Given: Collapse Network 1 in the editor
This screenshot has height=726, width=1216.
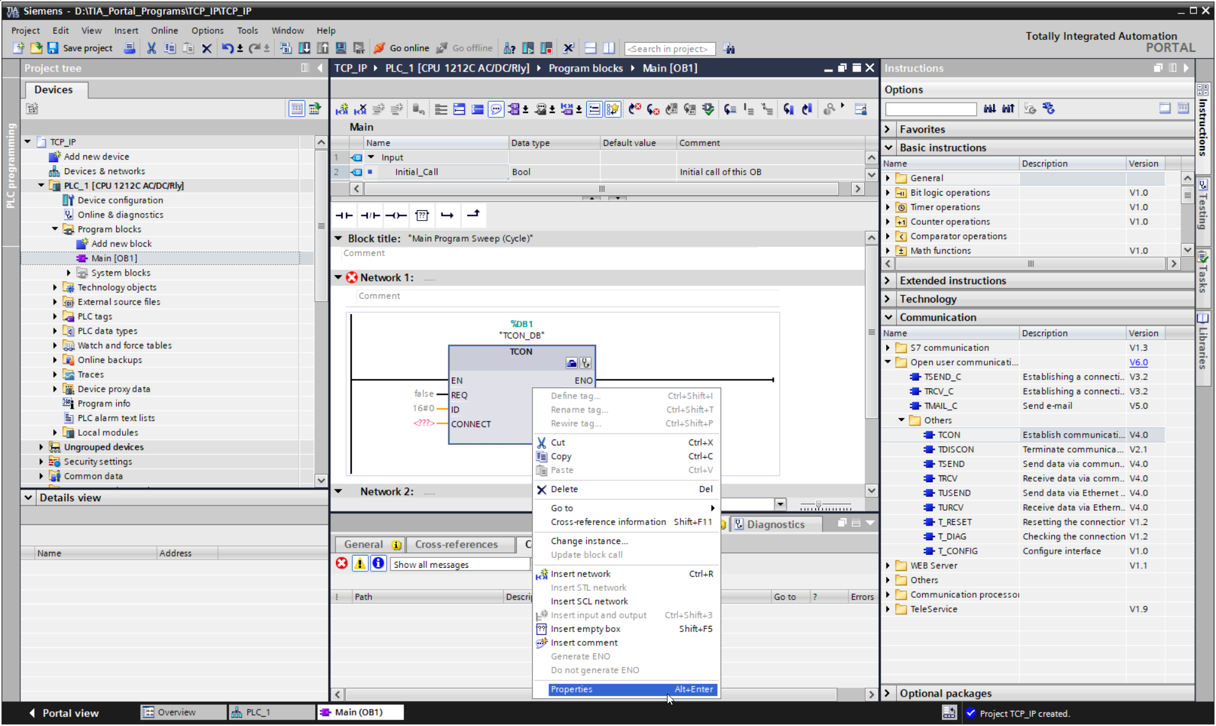Looking at the screenshot, I should (x=338, y=277).
